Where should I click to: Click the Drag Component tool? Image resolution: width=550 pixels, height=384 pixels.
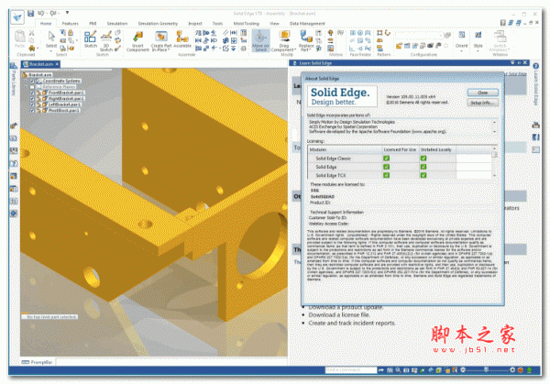pyautogui.click(x=284, y=41)
